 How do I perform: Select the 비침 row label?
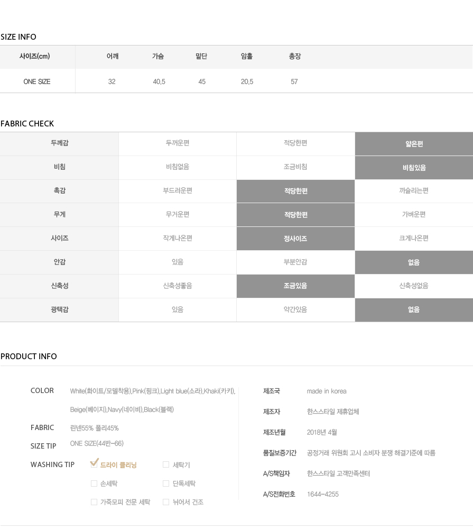tap(59, 167)
